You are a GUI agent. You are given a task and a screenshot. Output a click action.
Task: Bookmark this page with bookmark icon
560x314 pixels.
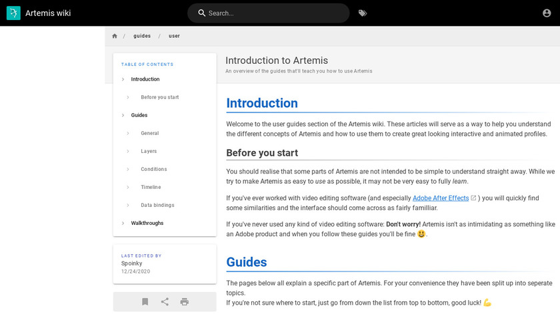(x=145, y=302)
